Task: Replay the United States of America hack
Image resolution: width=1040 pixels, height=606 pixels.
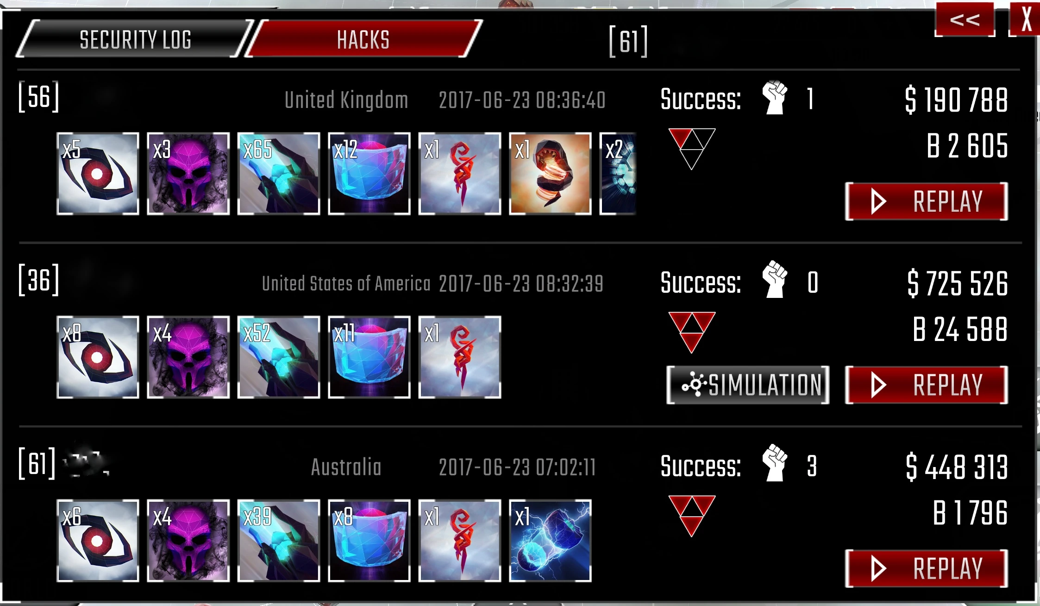Action: click(927, 385)
